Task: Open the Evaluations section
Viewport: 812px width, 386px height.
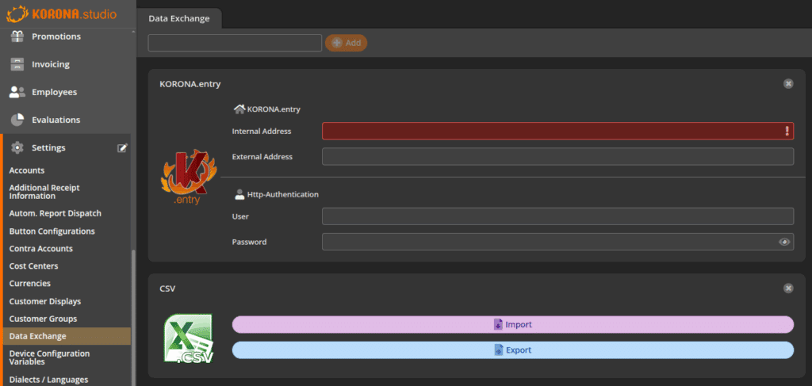Action: pos(56,120)
